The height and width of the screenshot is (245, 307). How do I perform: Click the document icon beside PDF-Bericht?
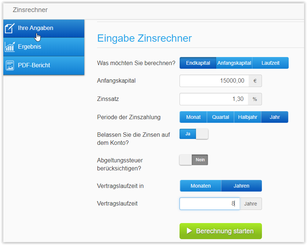click(10, 65)
